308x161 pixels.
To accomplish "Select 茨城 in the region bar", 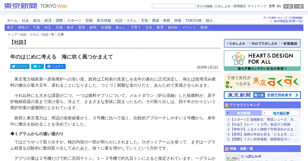I will (59, 28).
